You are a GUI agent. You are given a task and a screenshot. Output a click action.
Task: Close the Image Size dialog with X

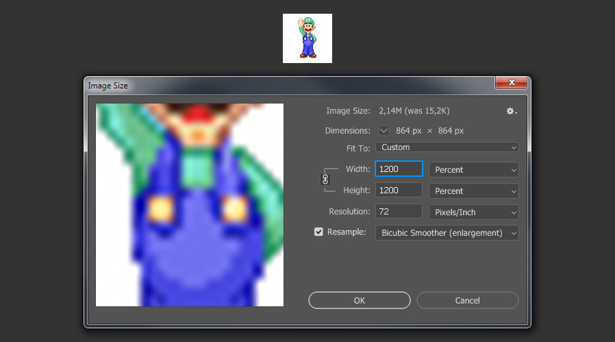[511, 82]
